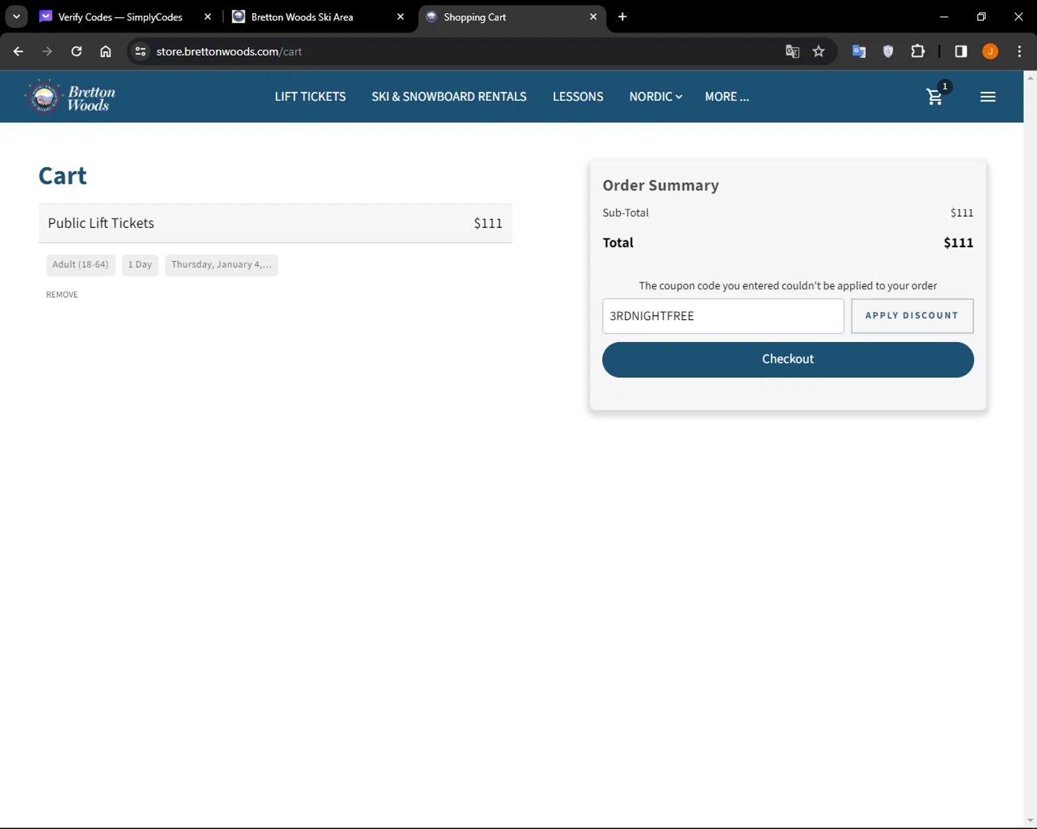The image size is (1037, 829).
Task: Reload the page
Action: (x=77, y=51)
